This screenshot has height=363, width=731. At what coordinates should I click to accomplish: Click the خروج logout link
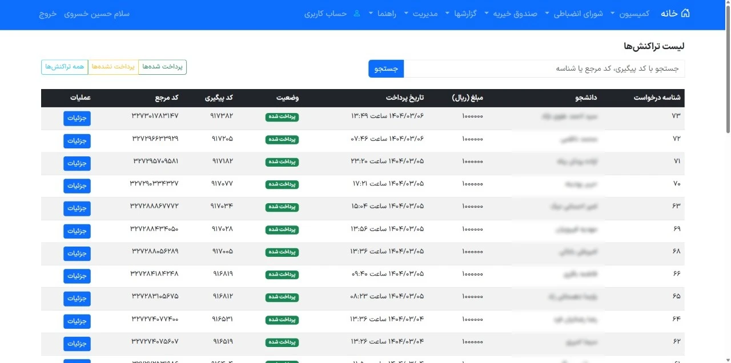coord(48,13)
